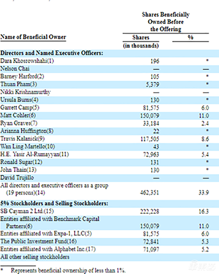219x274 pixels.
Task: Click the 222,228 shares figure
Action: pyautogui.click(x=150, y=212)
